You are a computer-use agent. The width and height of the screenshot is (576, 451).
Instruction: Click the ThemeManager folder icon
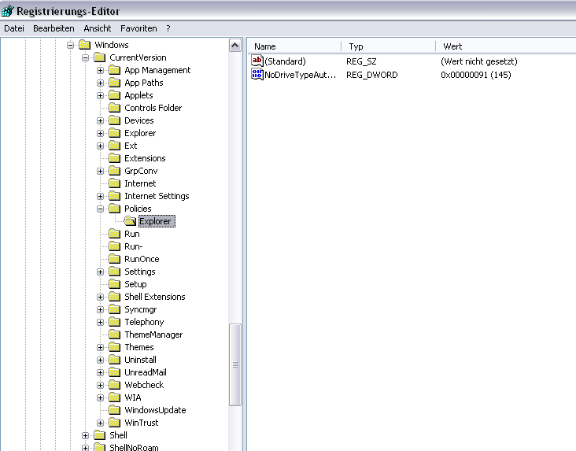tap(115, 335)
